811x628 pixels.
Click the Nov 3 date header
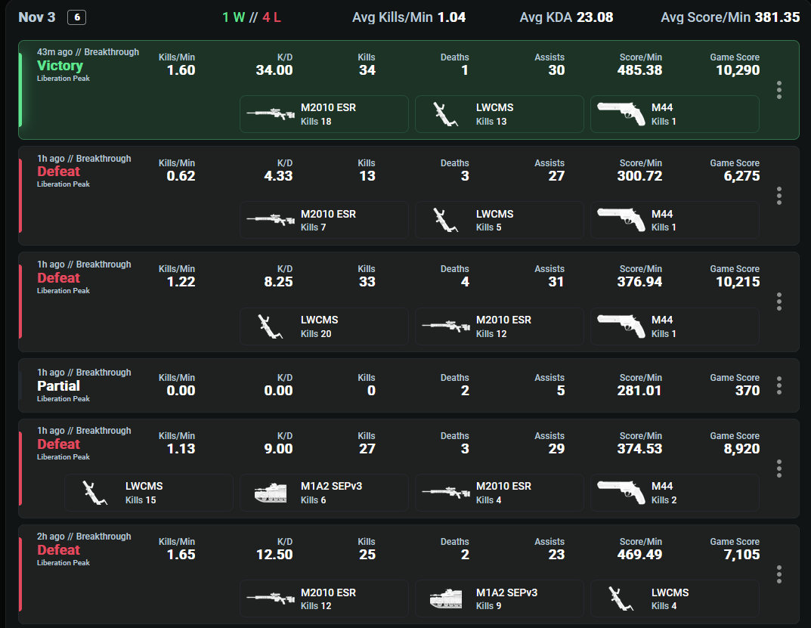[x=37, y=17]
